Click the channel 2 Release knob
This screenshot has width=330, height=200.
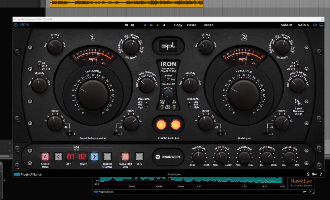[190, 85]
